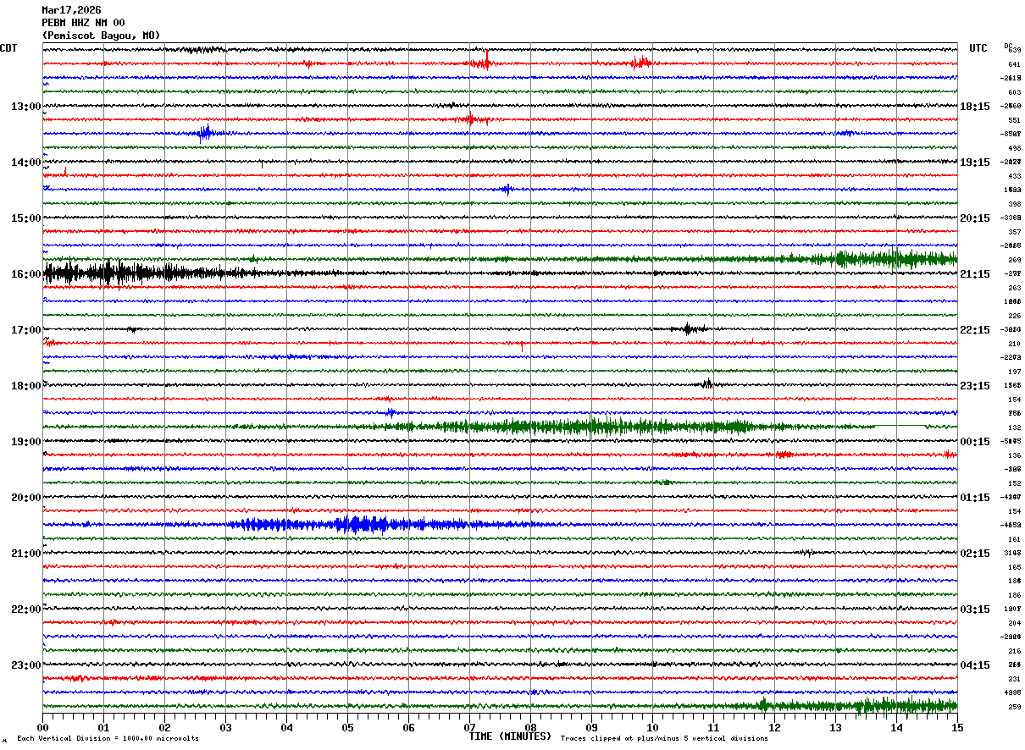The height and width of the screenshot is (750, 1025).
Task: Click the 19:00 CDT time marker
Action: click(x=25, y=442)
